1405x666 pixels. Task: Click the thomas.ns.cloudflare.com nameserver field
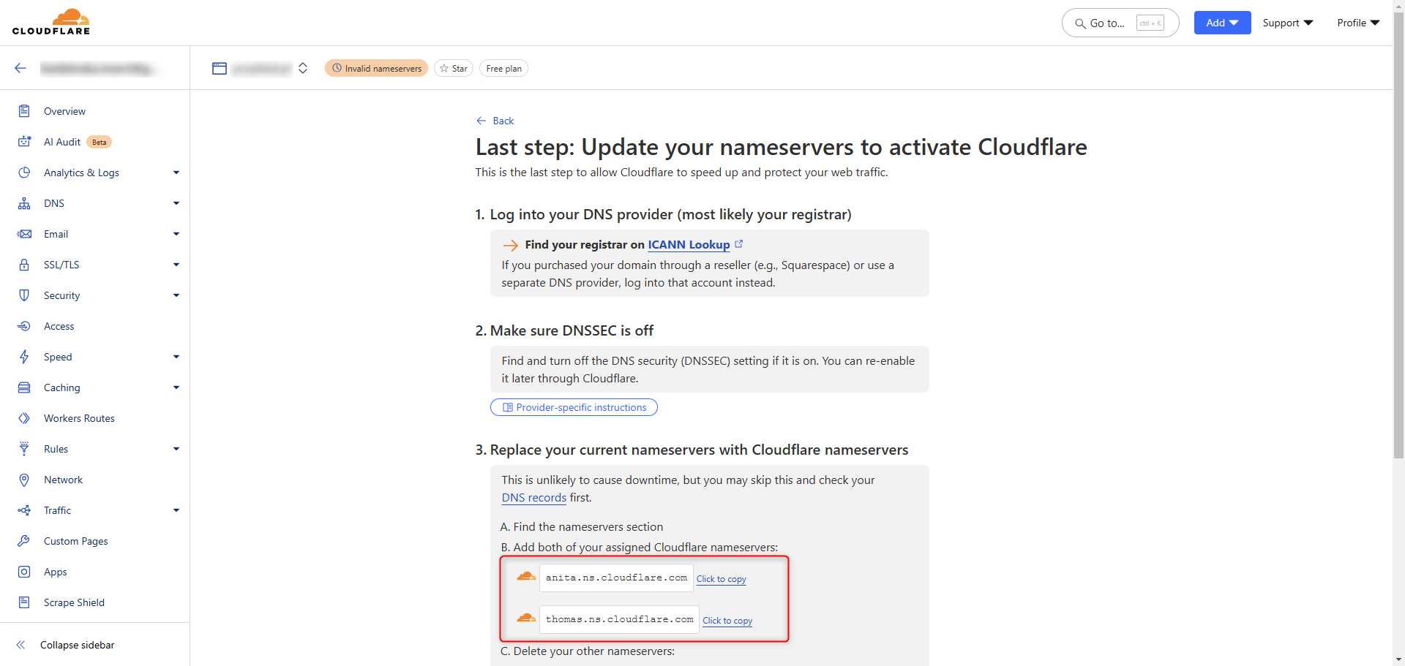619,619
